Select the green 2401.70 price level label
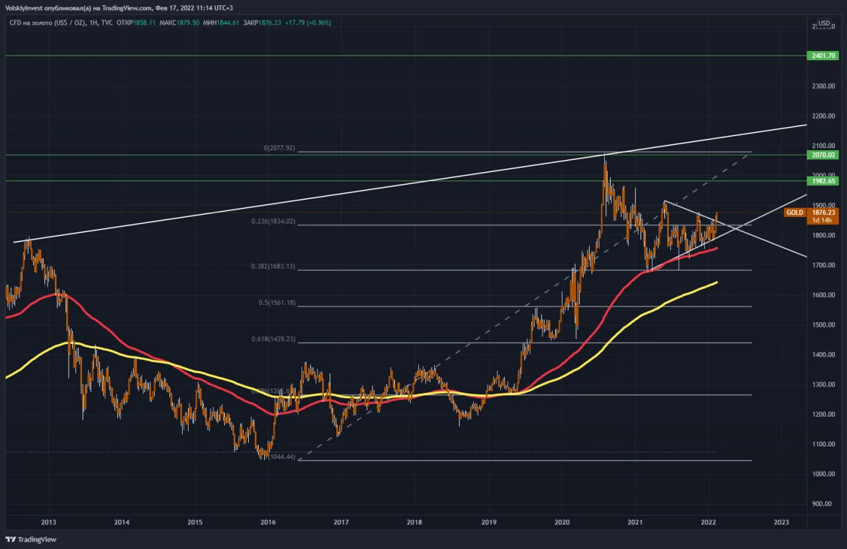 (823, 56)
